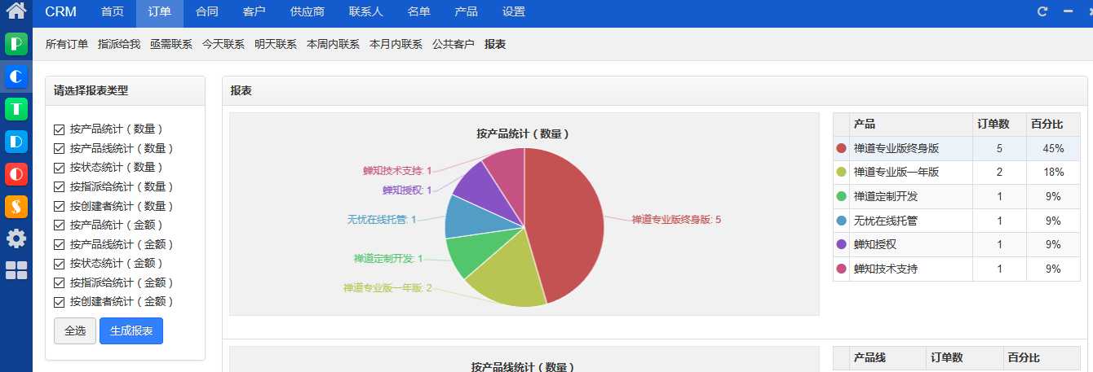Open the orange S app icon
The width and height of the screenshot is (1093, 372).
tap(16, 206)
